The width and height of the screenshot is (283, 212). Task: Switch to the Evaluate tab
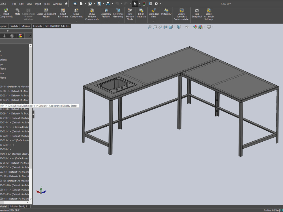38,26
